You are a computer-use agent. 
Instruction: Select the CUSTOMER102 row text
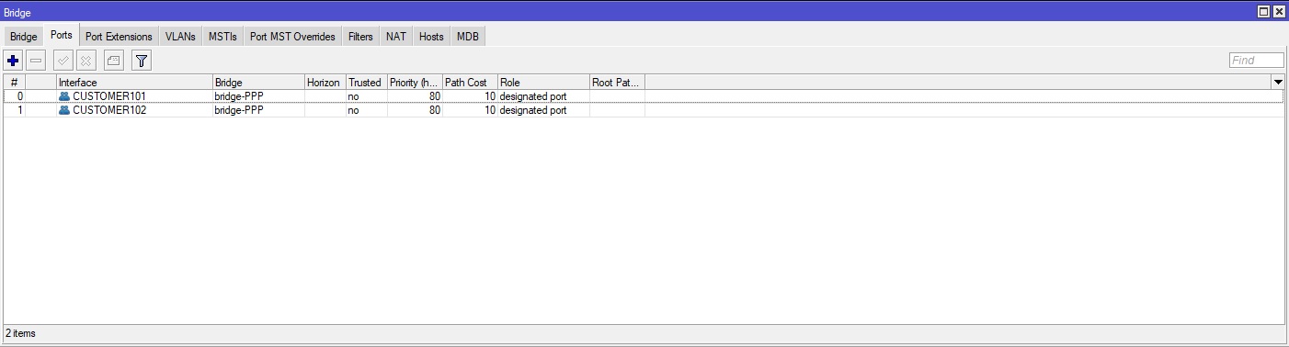tap(109, 110)
